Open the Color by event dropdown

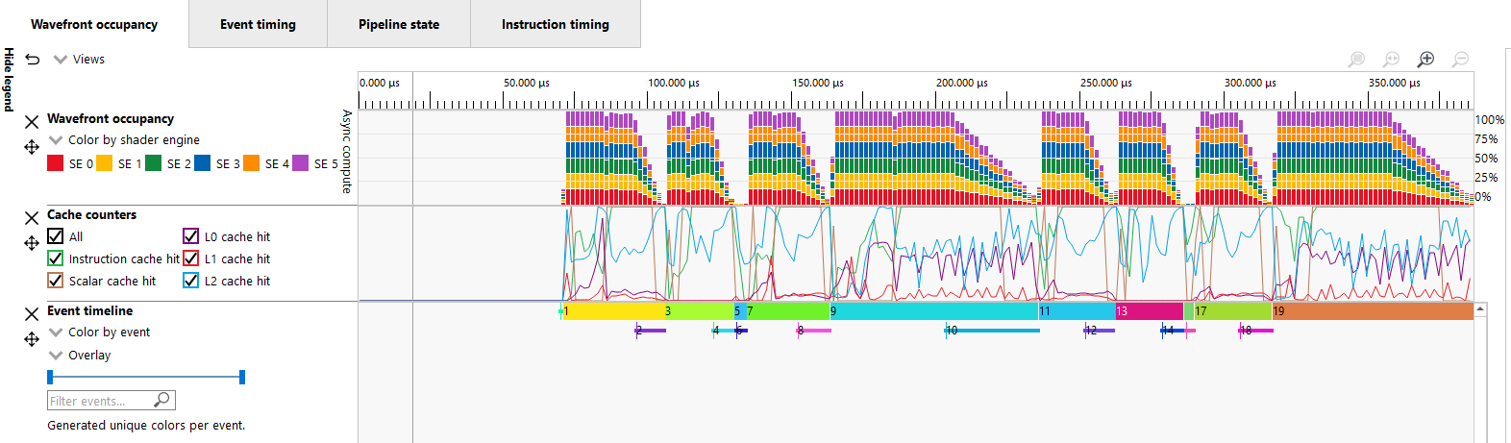pyautogui.click(x=100, y=332)
